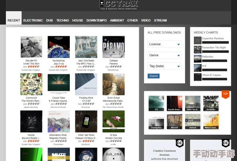The height and width of the screenshot is (161, 237).
Task: Open the Dusted Wax Kingdom label link under iSoLate101
Action: (x=31, y=70)
